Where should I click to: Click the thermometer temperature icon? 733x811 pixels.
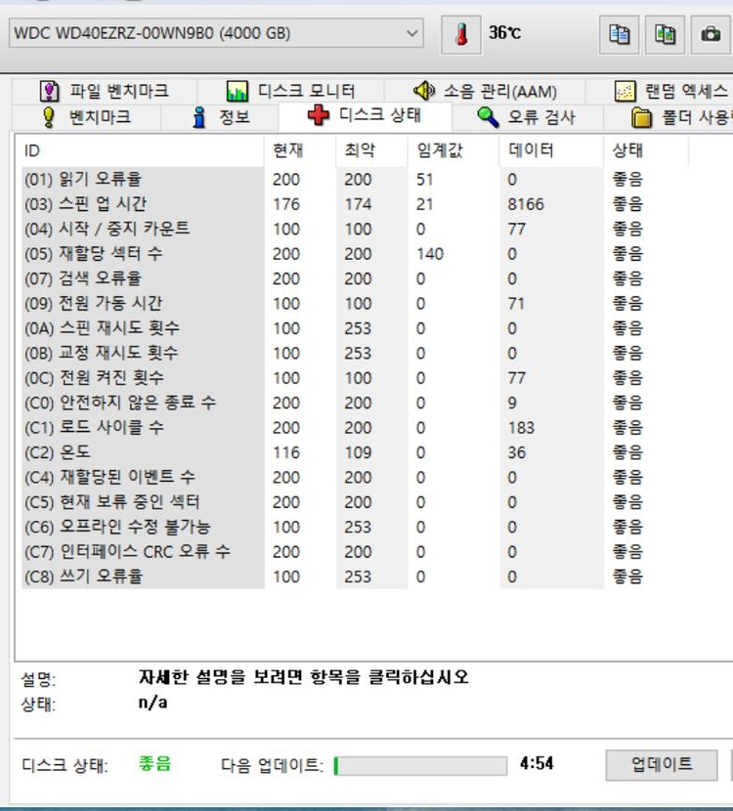[x=461, y=34]
